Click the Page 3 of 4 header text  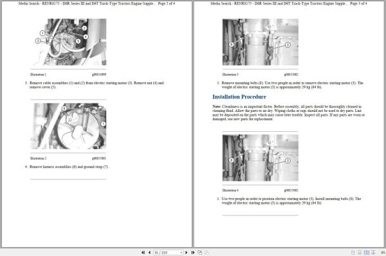tap(358, 3)
